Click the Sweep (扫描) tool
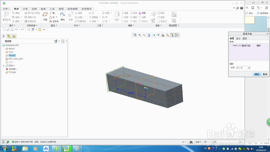Viewport: 270px width, 152px height. [79, 17]
